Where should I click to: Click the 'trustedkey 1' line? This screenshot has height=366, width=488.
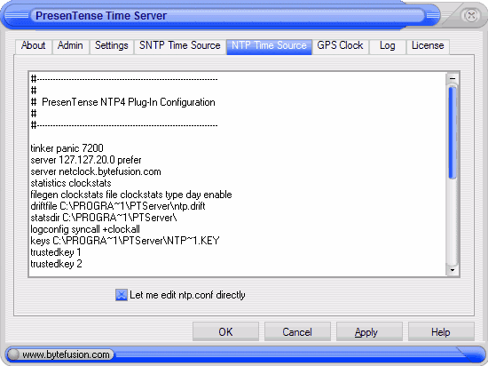click(x=56, y=252)
